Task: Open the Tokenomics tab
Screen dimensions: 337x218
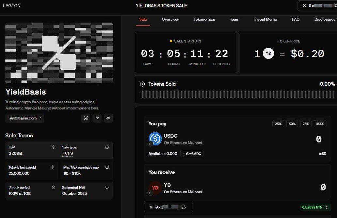Action: pos(204,19)
